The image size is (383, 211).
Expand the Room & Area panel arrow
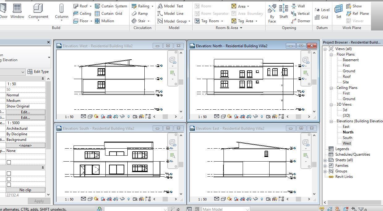coord(241,28)
